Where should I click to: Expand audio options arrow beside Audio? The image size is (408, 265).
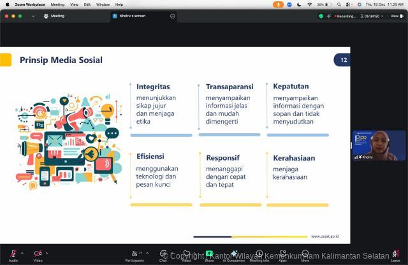pos(22,252)
